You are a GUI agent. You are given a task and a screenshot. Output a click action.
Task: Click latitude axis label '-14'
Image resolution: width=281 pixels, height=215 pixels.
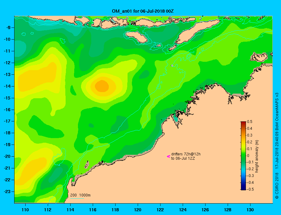coord(7,86)
